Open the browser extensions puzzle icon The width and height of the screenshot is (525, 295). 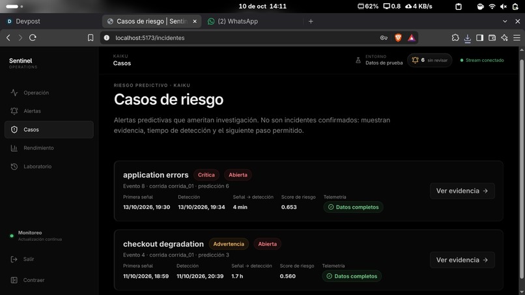(455, 38)
